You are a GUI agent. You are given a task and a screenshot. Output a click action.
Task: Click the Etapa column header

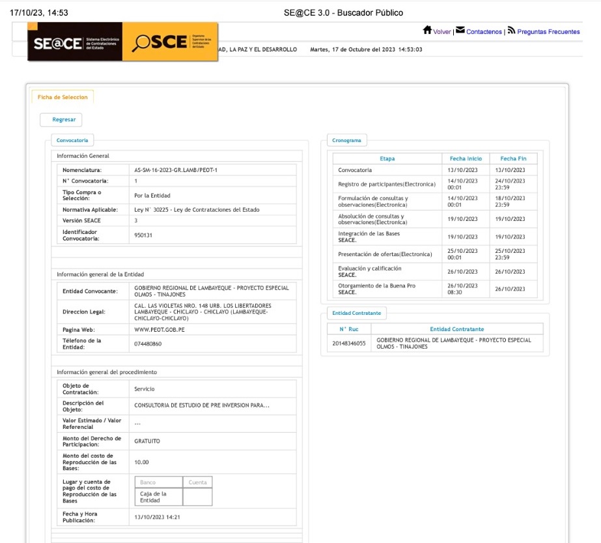pos(387,158)
